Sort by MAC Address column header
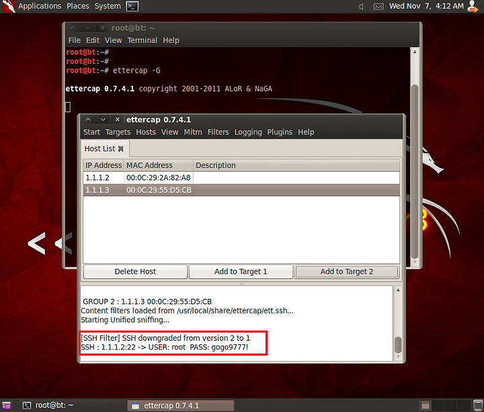This screenshot has height=412, width=484. pos(159,165)
